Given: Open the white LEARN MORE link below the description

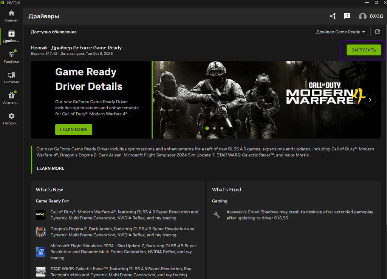Looking at the screenshot, I should tap(51, 168).
